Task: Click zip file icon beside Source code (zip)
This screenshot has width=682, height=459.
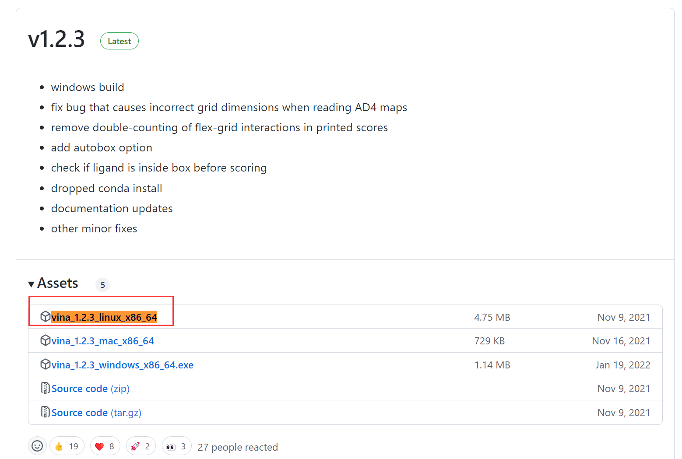Action: click(x=45, y=388)
